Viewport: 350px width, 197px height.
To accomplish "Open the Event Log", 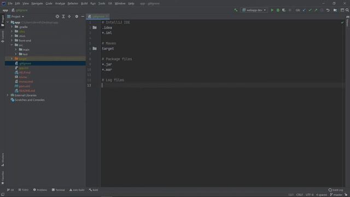I will point(336,190).
